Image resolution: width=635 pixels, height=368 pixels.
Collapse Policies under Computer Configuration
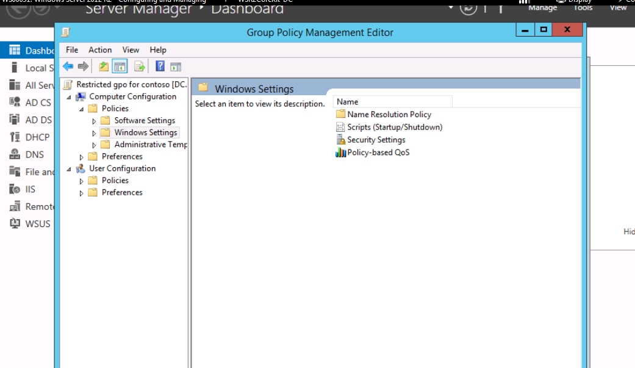click(x=81, y=109)
